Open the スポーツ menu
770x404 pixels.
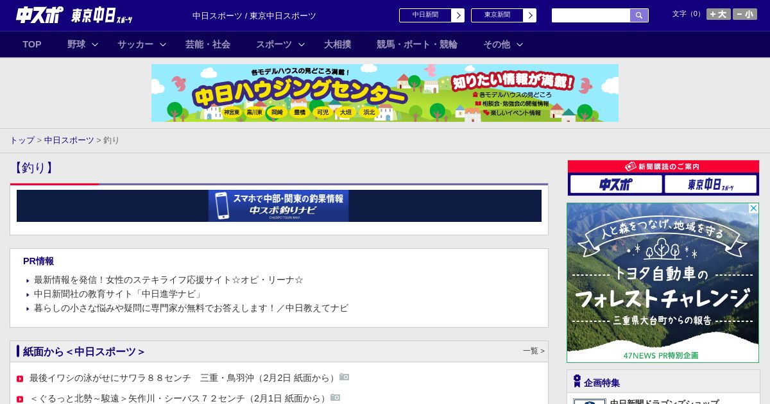click(x=274, y=44)
